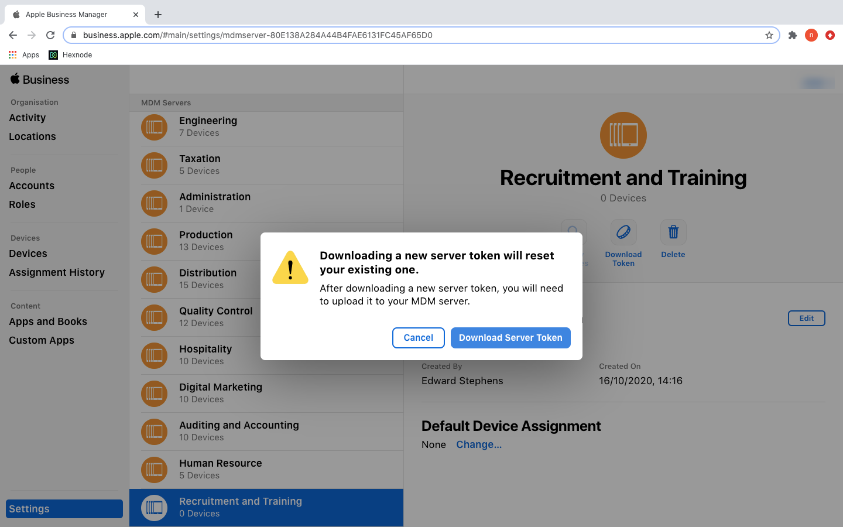Click the Edit button
The height and width of the screenshot is (527, 843).
[806, 318]
